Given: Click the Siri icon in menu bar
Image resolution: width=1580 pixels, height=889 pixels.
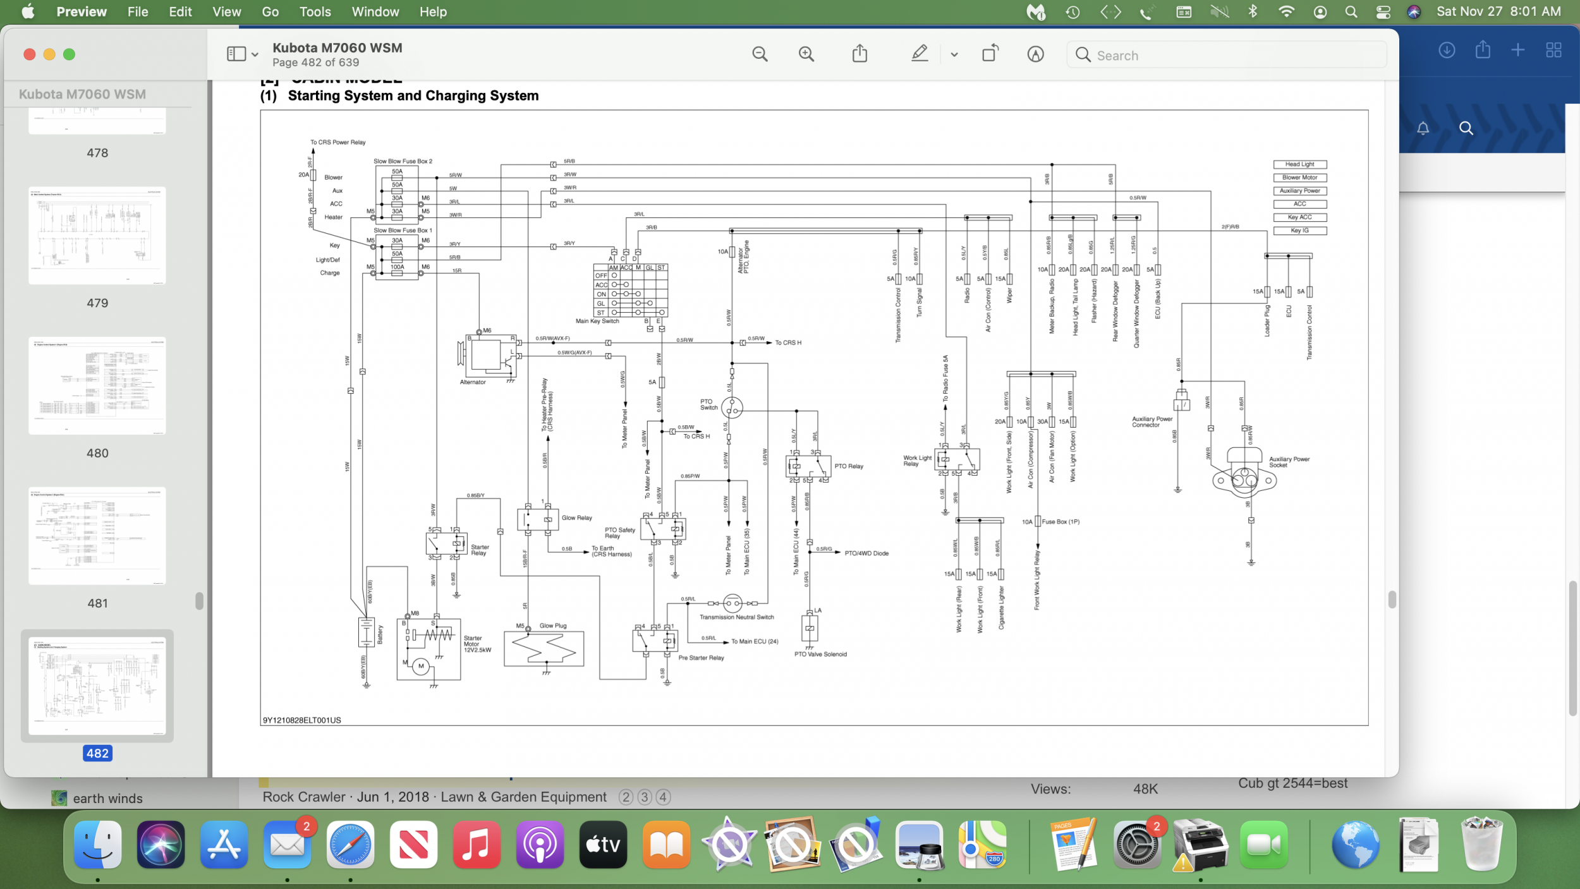Looking at the screenshot, I should tap(1414, 11).
